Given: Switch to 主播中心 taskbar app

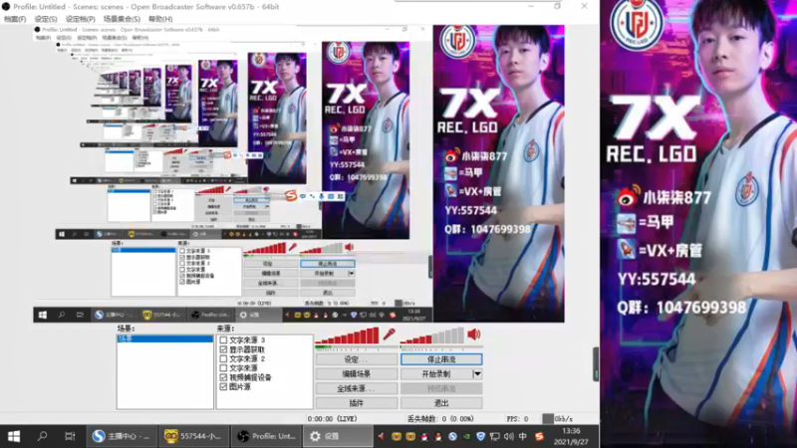Looking at the screenshot, I should click(x=122, y=436).
